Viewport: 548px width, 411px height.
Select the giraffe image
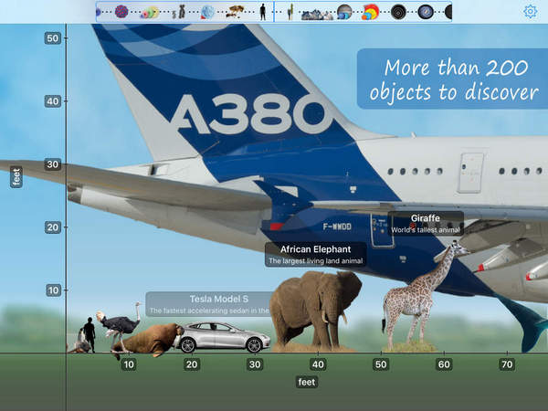click(423, 297)
